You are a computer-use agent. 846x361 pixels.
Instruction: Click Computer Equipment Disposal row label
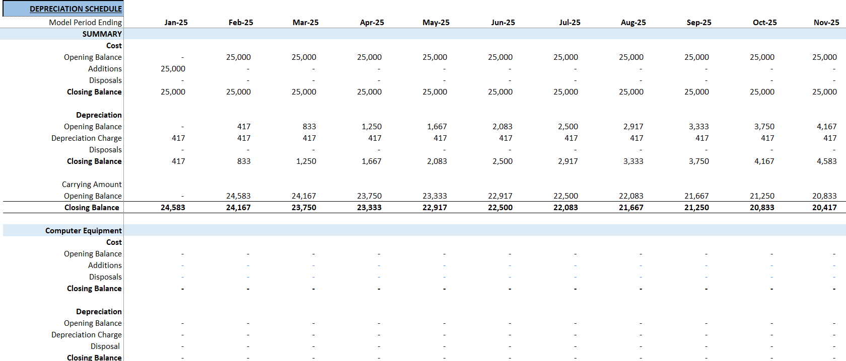105,346
